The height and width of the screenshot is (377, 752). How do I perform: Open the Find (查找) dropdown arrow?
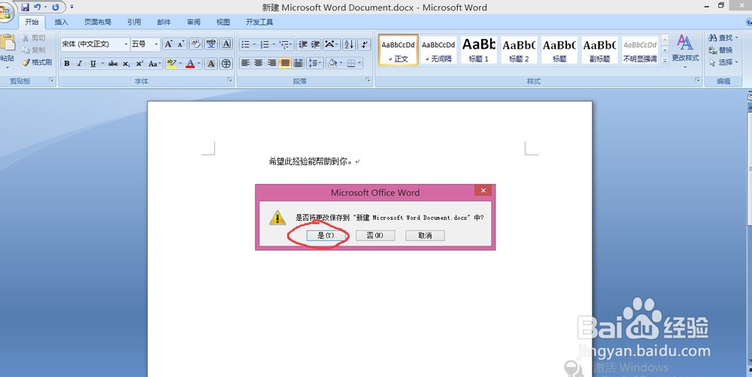(x=737, y=38)
